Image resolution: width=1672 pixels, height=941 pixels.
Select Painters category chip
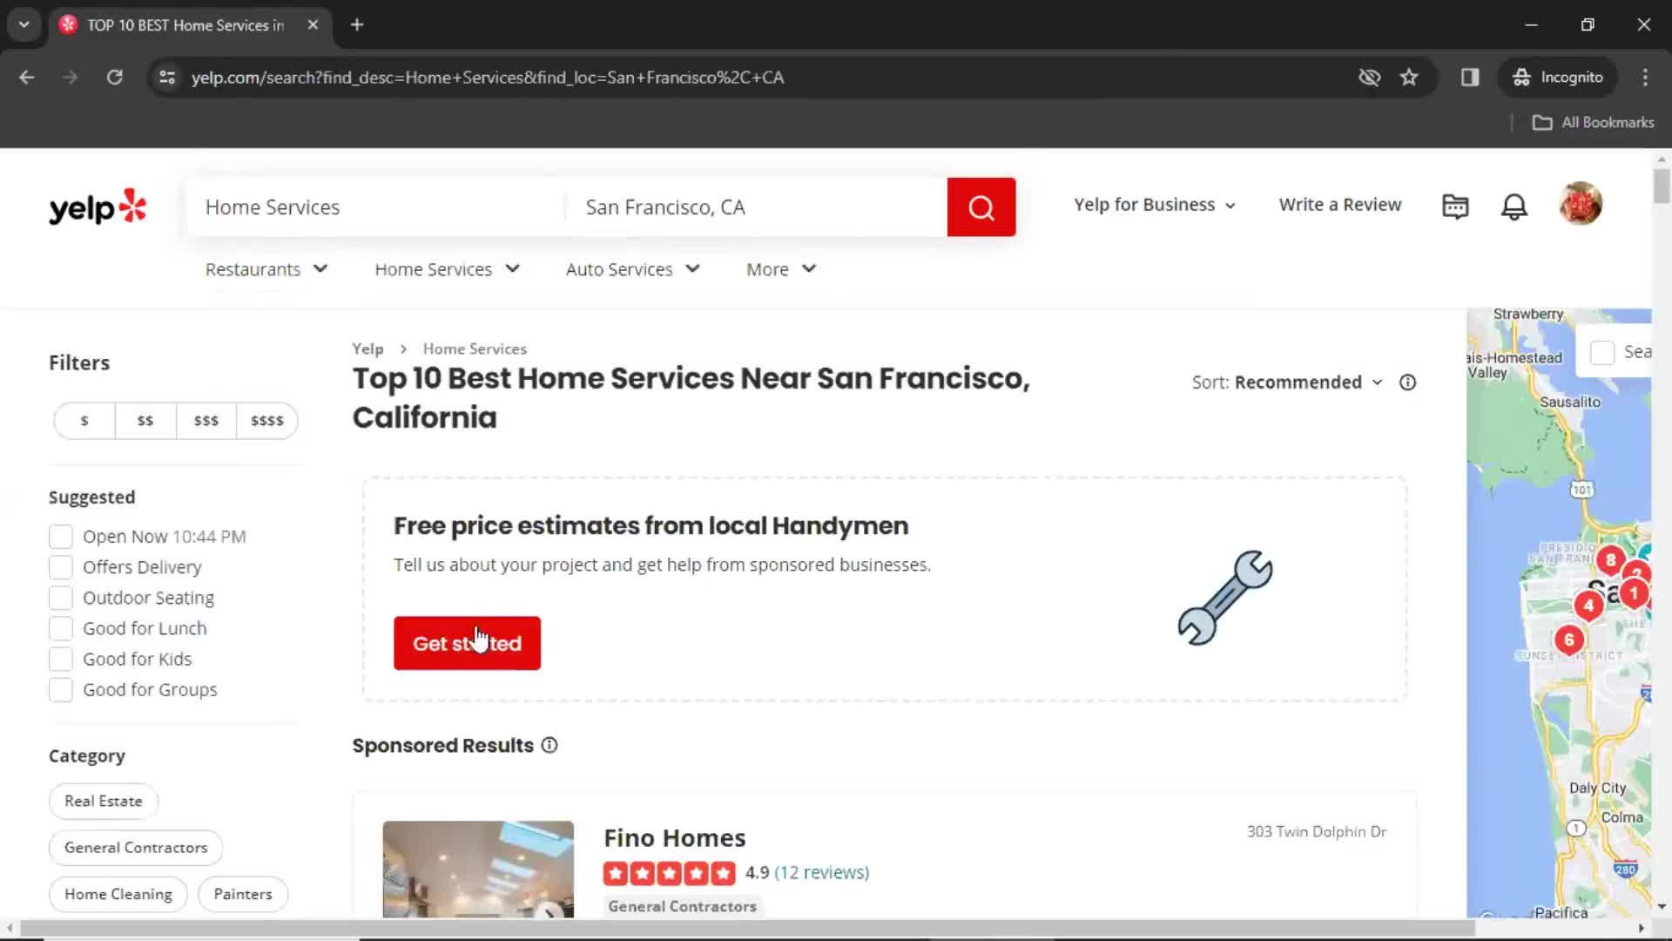243,894
